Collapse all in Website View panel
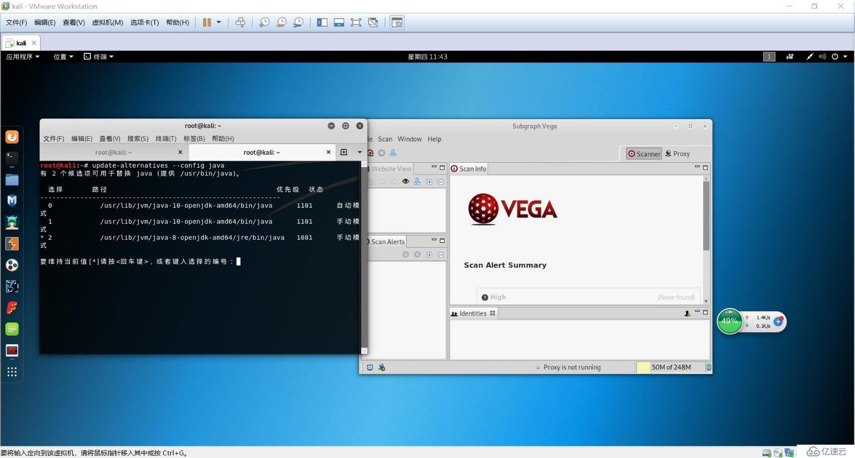This screenshot has height=458, width=855. tap(441, 181)
